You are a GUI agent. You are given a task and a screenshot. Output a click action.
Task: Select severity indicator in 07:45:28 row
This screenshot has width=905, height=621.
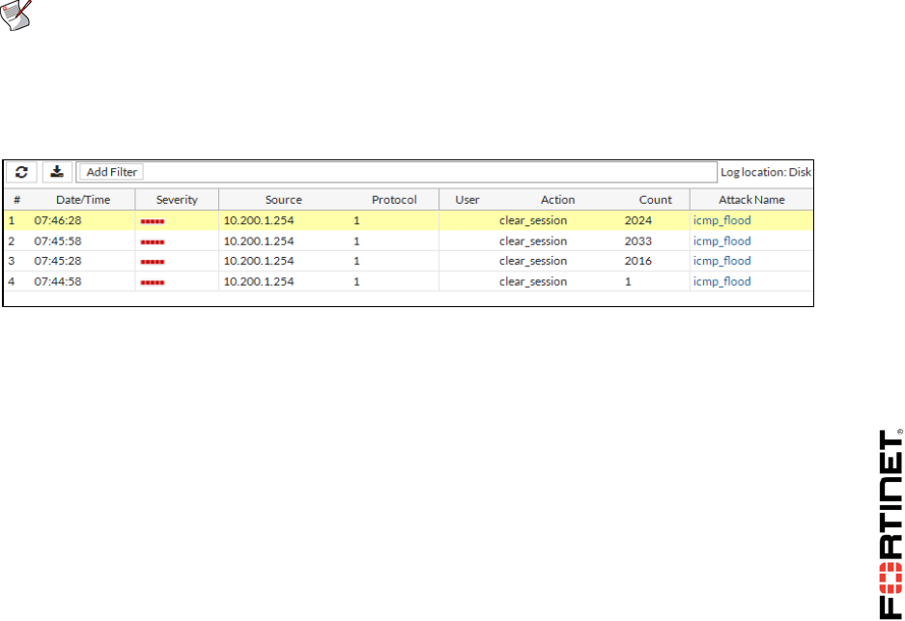click(153, 262)
